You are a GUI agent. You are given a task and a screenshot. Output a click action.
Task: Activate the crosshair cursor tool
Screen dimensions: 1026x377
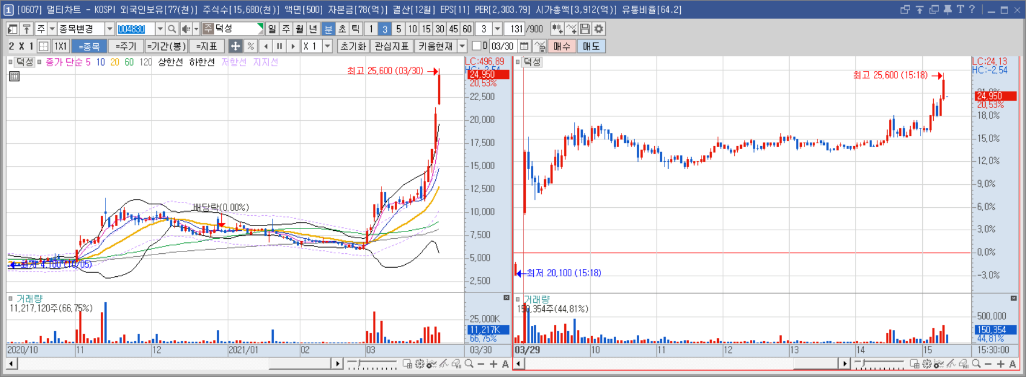coord(236,46)
